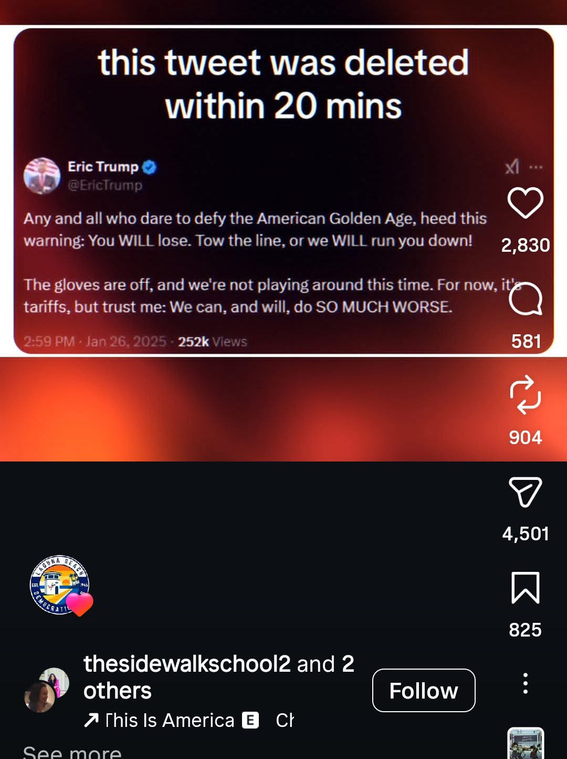This screenshot has width=567, height=759.
Task: Tap three-dot menu on the tweet
Action: (536, 167)
